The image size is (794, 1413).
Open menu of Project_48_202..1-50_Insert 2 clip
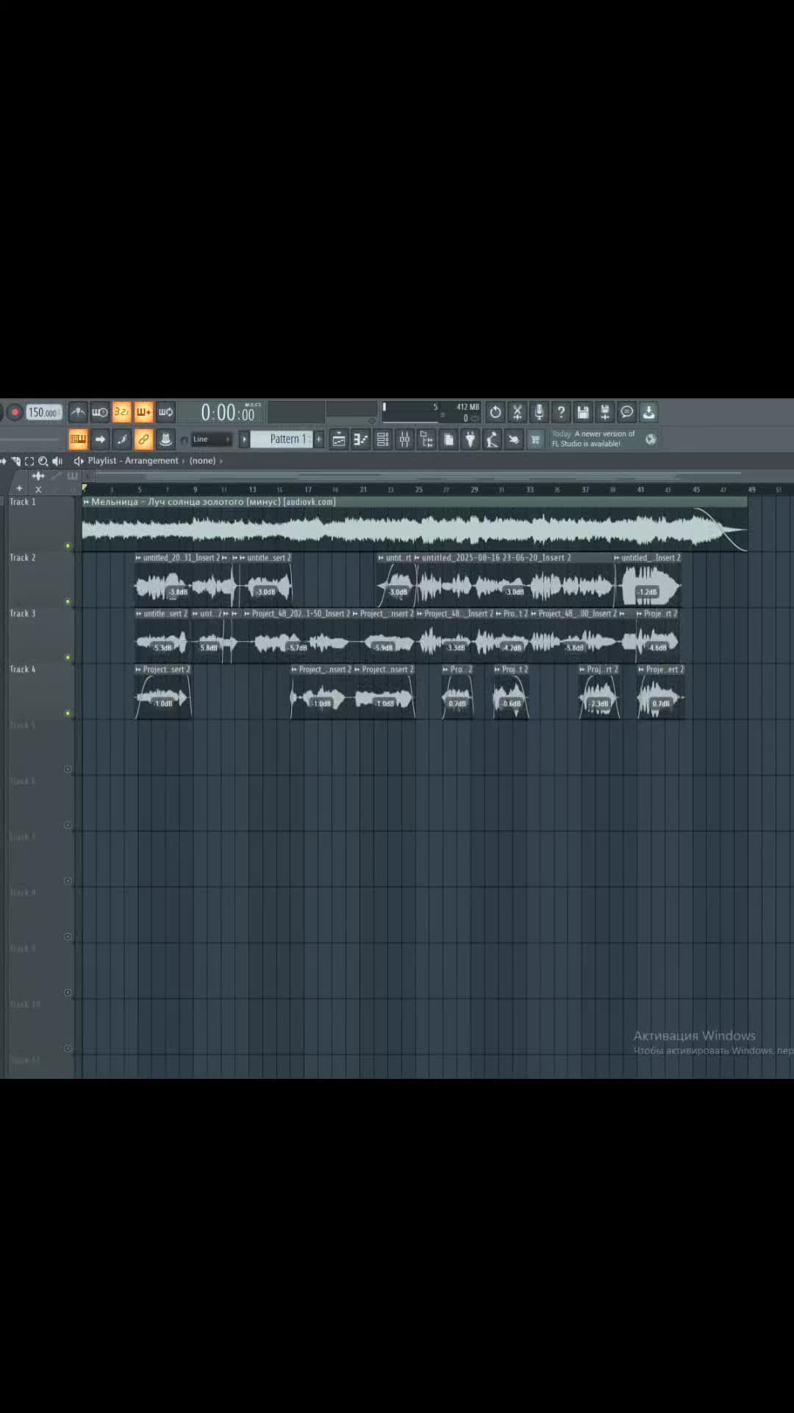[x=247, y=614]
